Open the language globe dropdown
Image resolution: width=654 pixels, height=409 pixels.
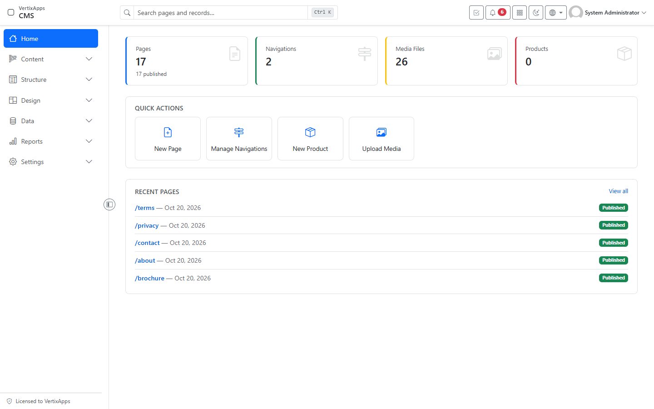555,13
